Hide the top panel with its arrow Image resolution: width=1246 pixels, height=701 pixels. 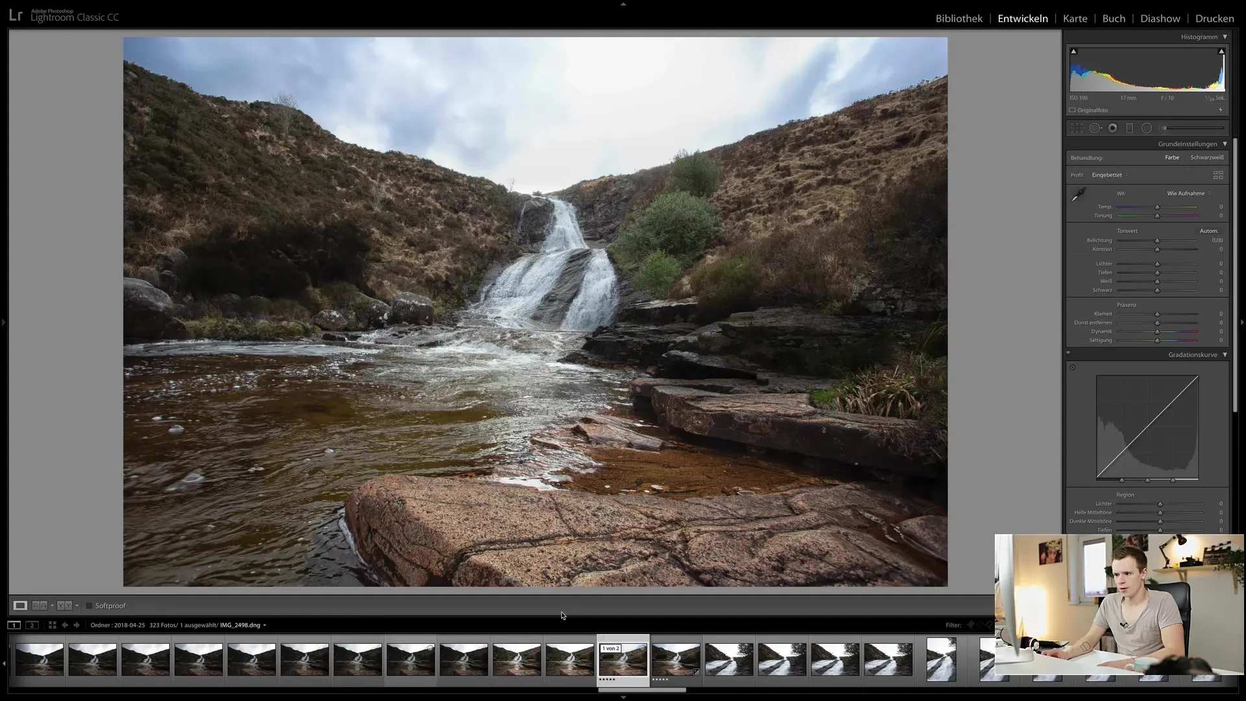(x=623, y=4)
